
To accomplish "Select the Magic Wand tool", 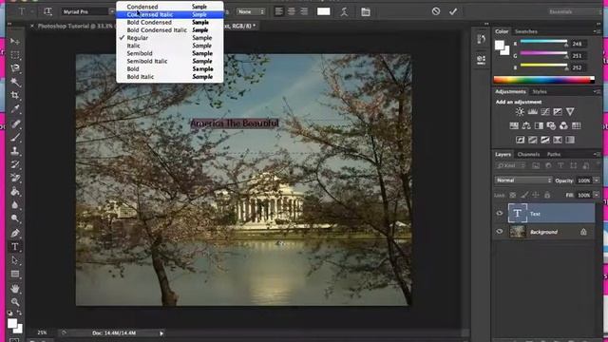I will (15, 82).
